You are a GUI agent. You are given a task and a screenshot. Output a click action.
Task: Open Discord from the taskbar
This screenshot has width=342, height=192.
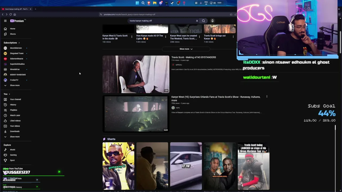161,3
